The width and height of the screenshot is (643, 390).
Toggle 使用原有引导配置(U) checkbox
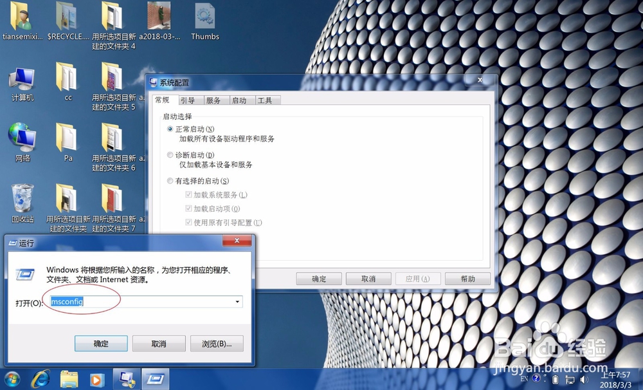coord(188,222)
